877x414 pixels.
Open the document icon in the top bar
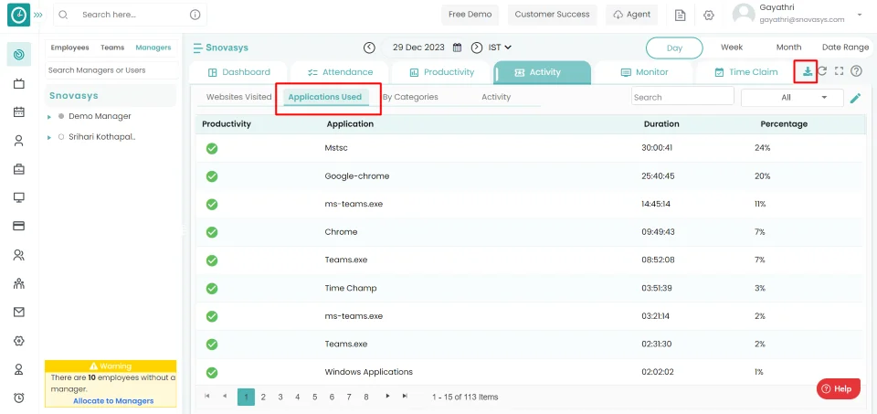(x=680, y=16)
